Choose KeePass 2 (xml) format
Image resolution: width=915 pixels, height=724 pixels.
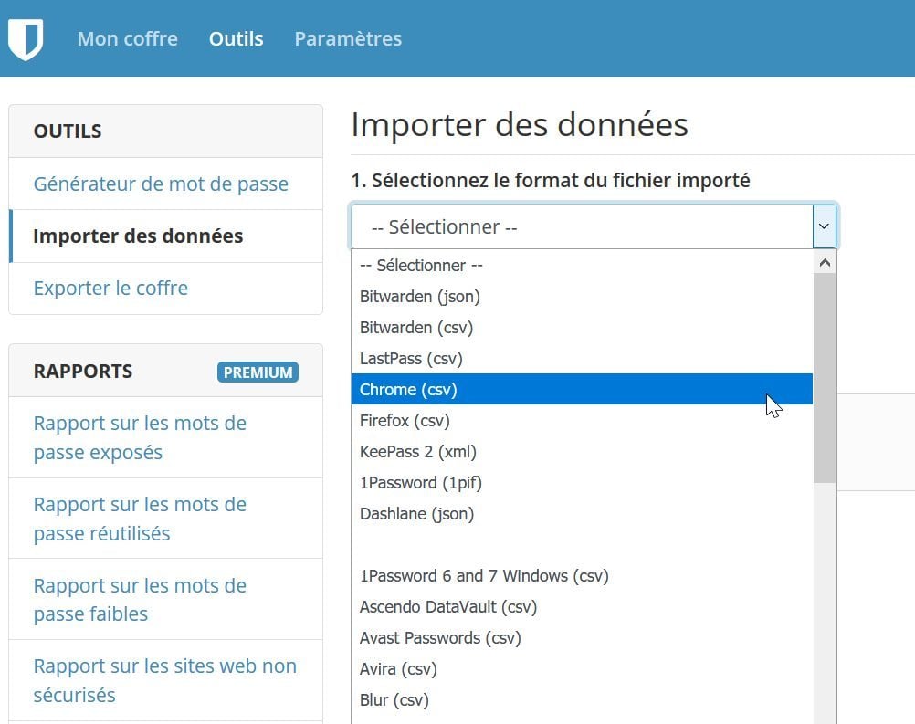click(582, 452)
